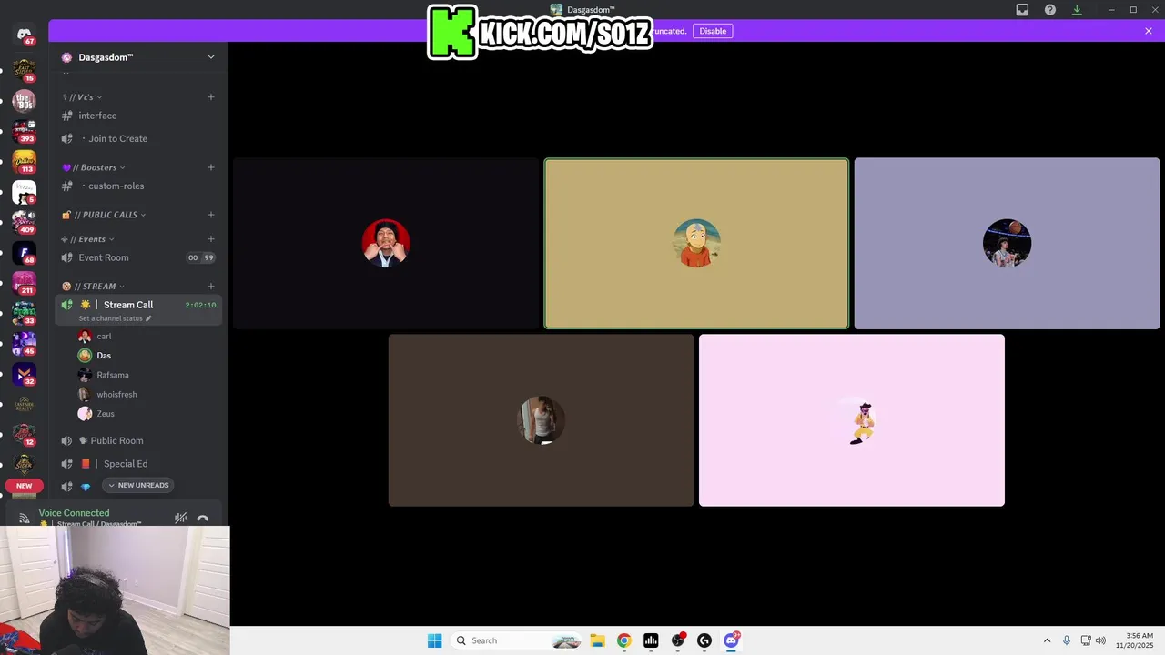Open the 90s server icon
1165x655 pixels.
click(25, 100)
